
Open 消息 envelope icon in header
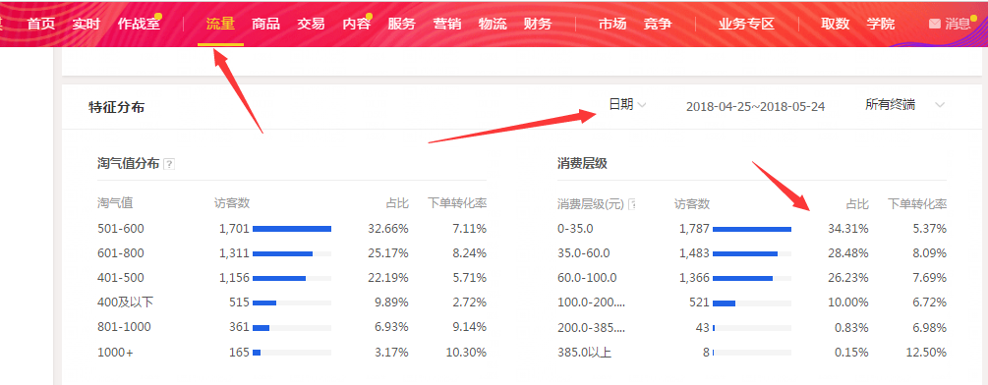[935, 24]
